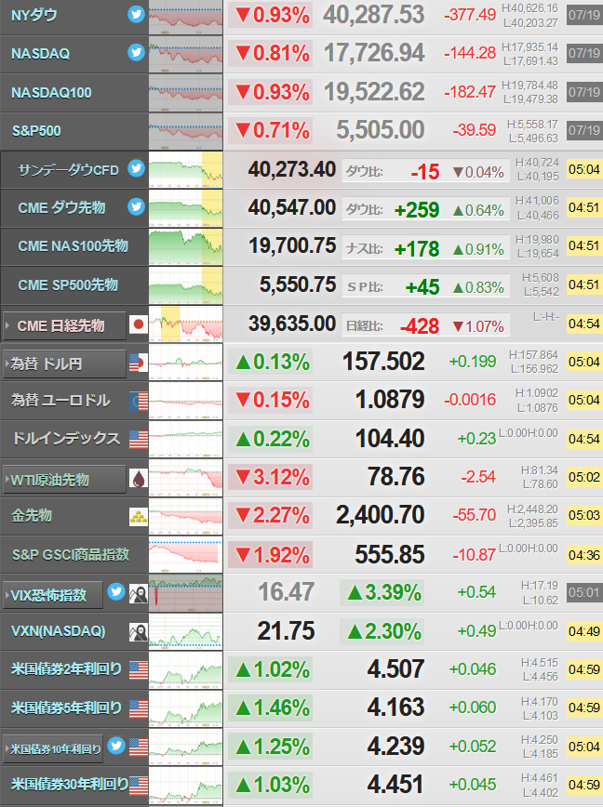Click the S&P GSCI商品指数 mini chart

[186, 555]
